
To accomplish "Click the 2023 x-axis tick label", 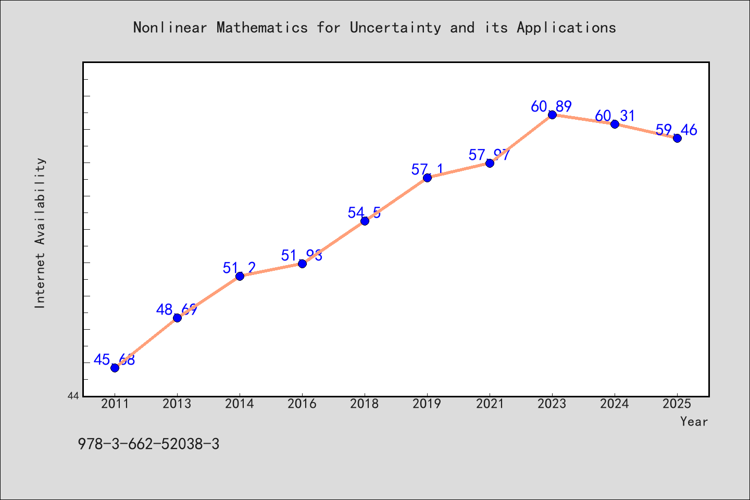I will pos(552,404).
